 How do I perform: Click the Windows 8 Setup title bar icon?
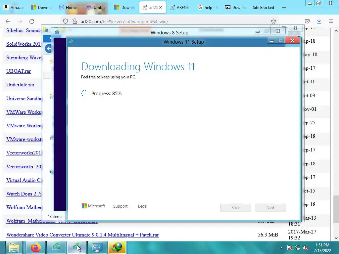[57, 32]
